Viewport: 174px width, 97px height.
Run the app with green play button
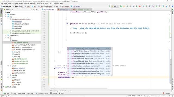click(121, 6)
